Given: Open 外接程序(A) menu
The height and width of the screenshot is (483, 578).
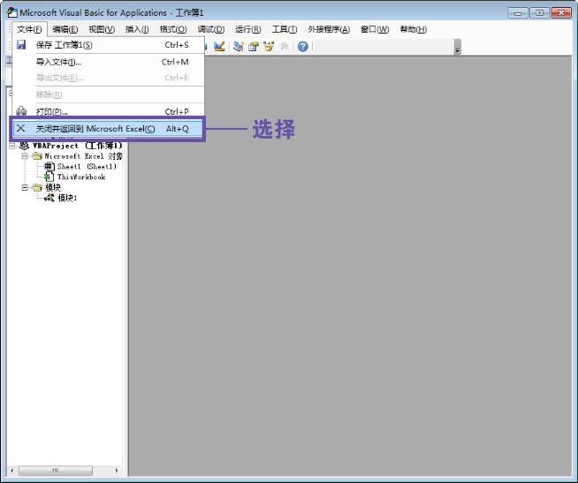Looking at the screenshot, I should point(329,29).
